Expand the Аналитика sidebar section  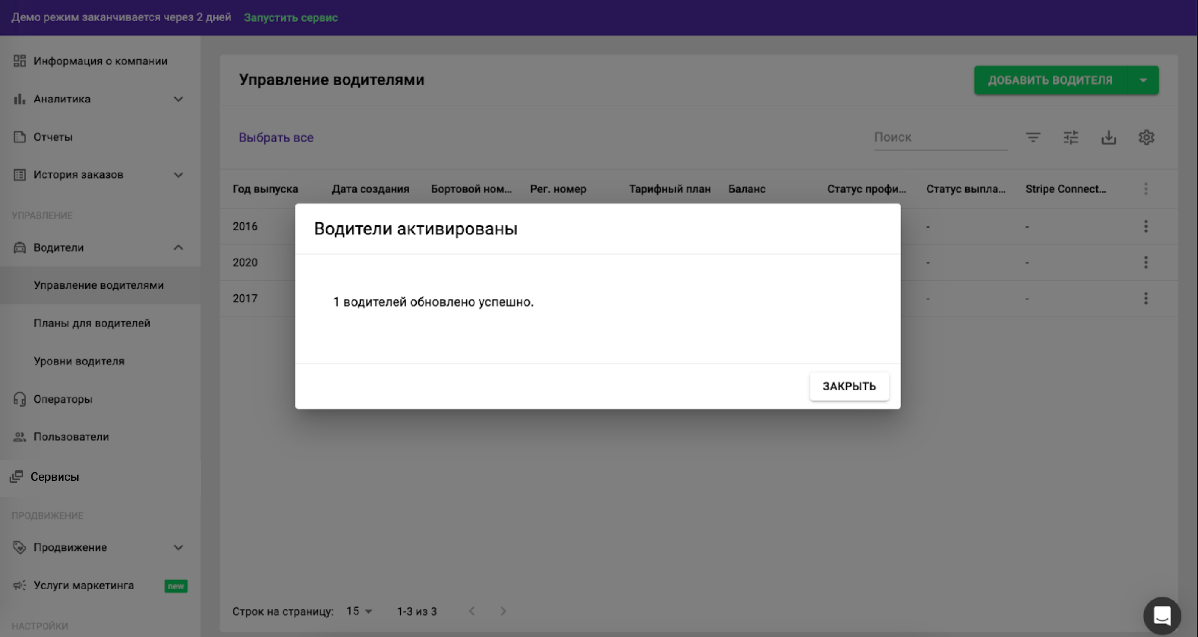click(x=178, y=99)
